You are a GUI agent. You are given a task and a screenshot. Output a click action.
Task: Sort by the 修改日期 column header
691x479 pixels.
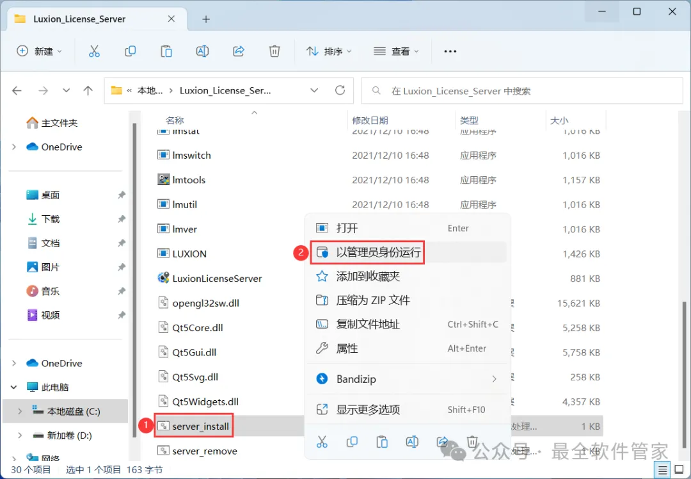(x=370, y=120)
